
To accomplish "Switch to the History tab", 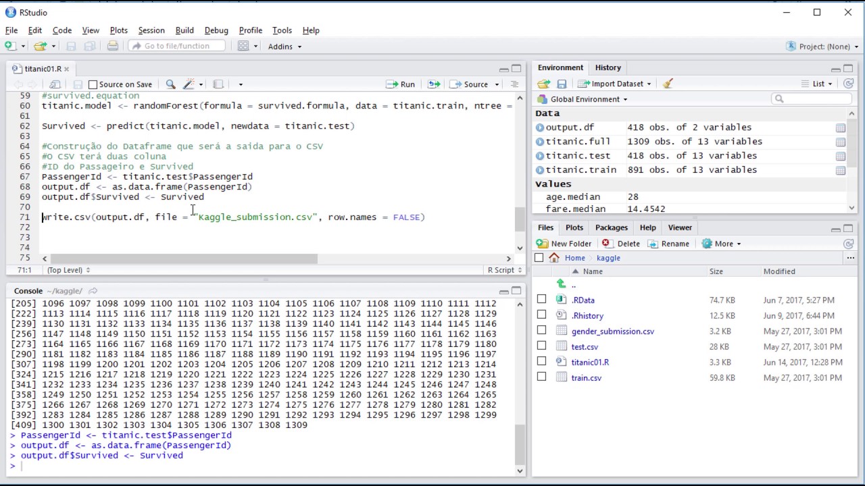I will 608,67.
